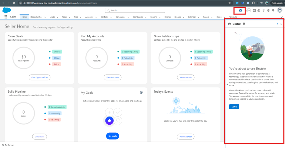Click the $0 Won pipeline tag
Image resolution: width=285 pixels, height=148 pixels.
click(57, 58)
